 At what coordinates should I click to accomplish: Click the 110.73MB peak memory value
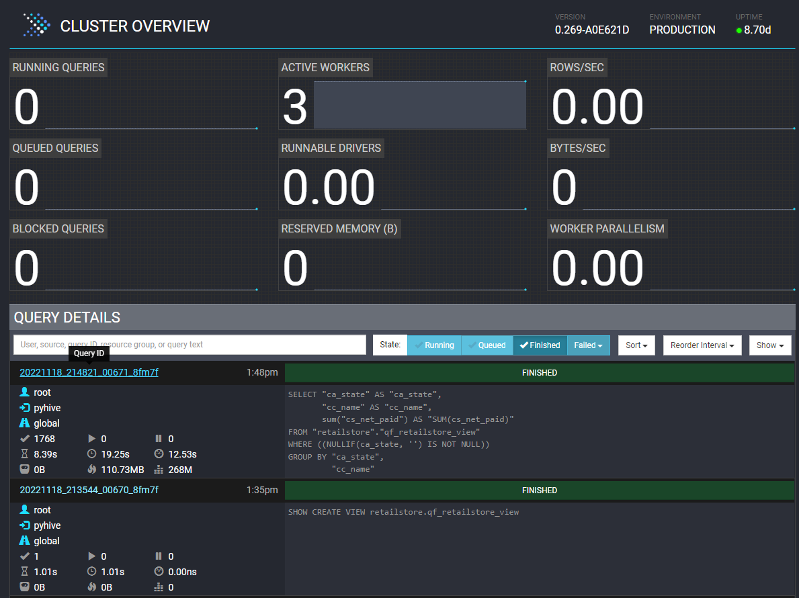pyautogui.click(x=122, y=470)
